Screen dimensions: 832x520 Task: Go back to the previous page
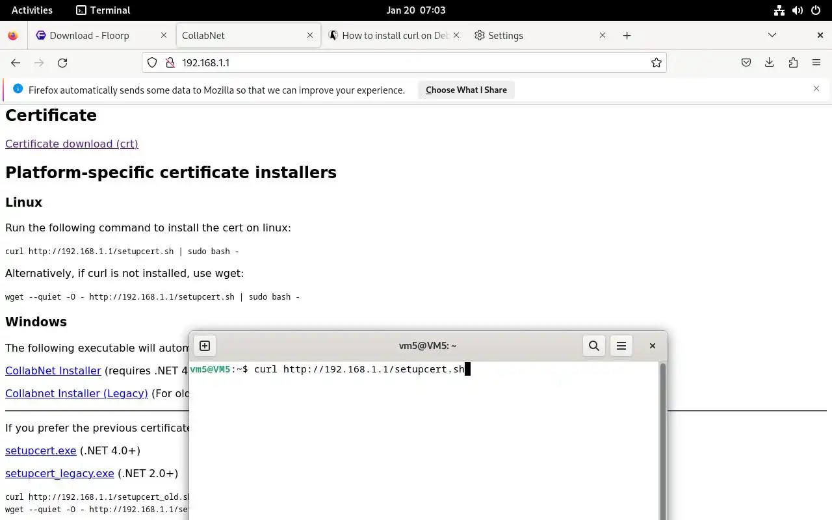click(x=16, y=63)
